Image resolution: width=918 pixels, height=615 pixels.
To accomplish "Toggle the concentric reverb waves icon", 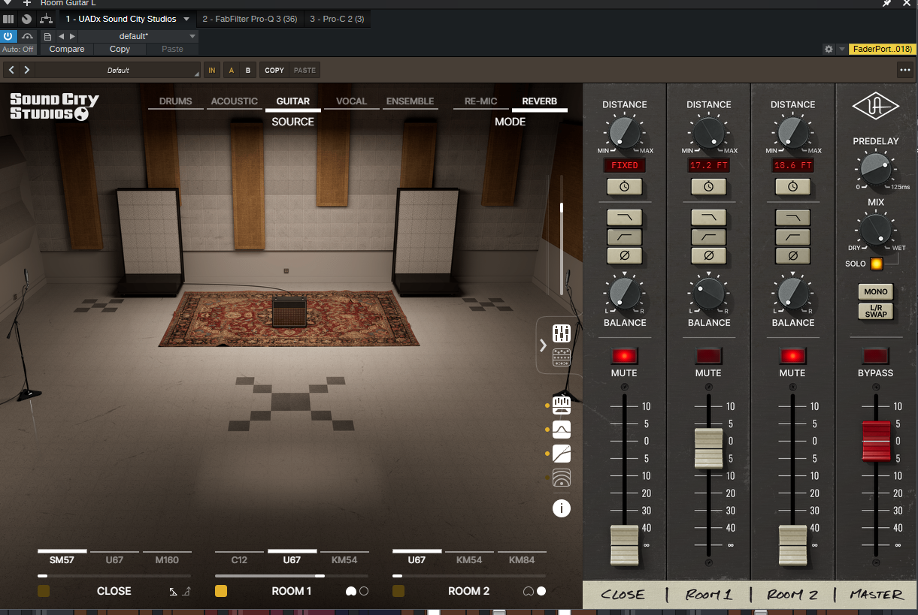I will 562,478.
